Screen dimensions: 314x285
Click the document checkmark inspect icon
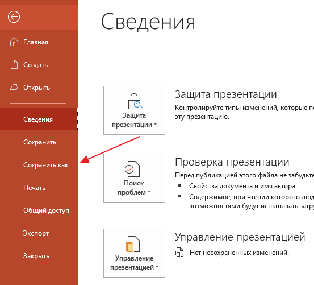click(x=132, y=169)
